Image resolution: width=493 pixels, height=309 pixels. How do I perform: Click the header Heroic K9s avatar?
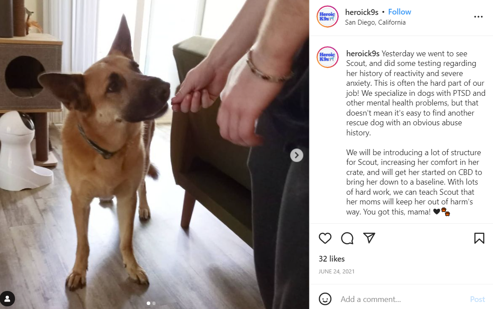tap(327, 17)
